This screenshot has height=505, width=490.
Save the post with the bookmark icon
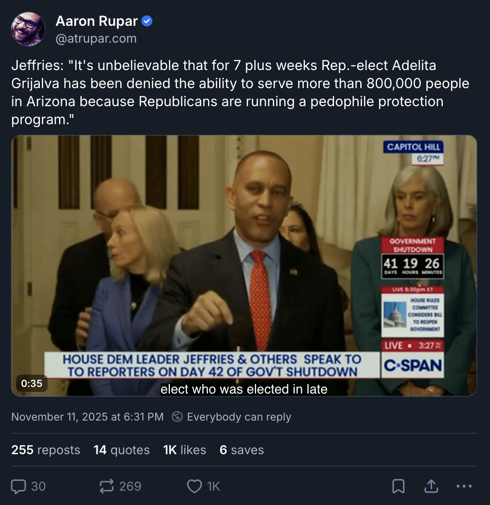tap(398, 487)
